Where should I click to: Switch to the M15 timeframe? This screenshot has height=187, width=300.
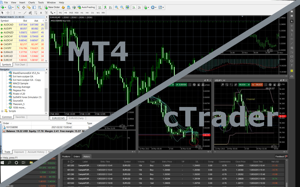(71, 12)
